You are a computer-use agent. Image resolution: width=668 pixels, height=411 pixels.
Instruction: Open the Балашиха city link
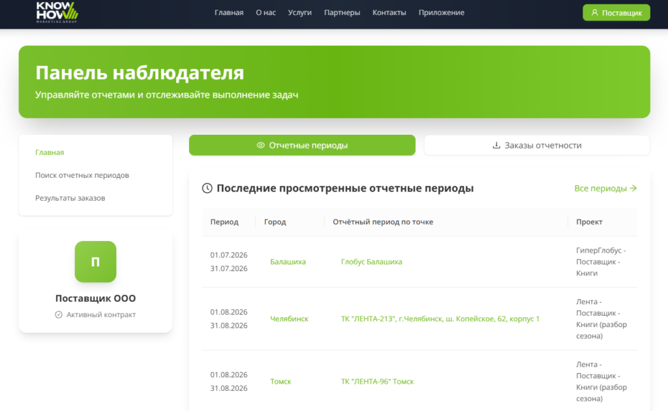pyautogui.click(x=288, y=262)
